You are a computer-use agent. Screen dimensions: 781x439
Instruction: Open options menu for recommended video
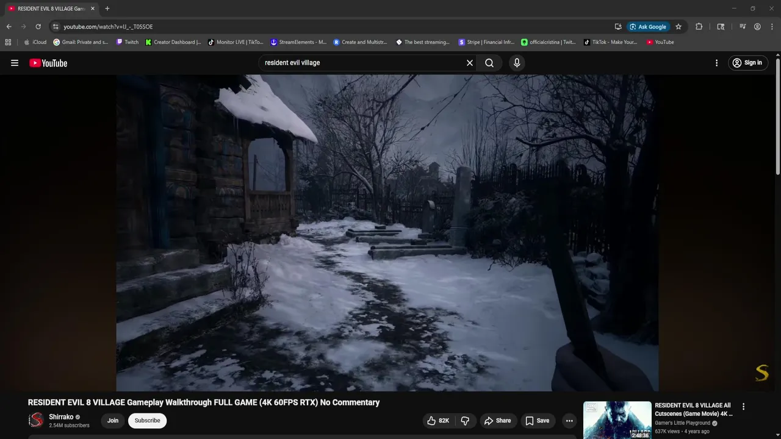pos(743,407)
